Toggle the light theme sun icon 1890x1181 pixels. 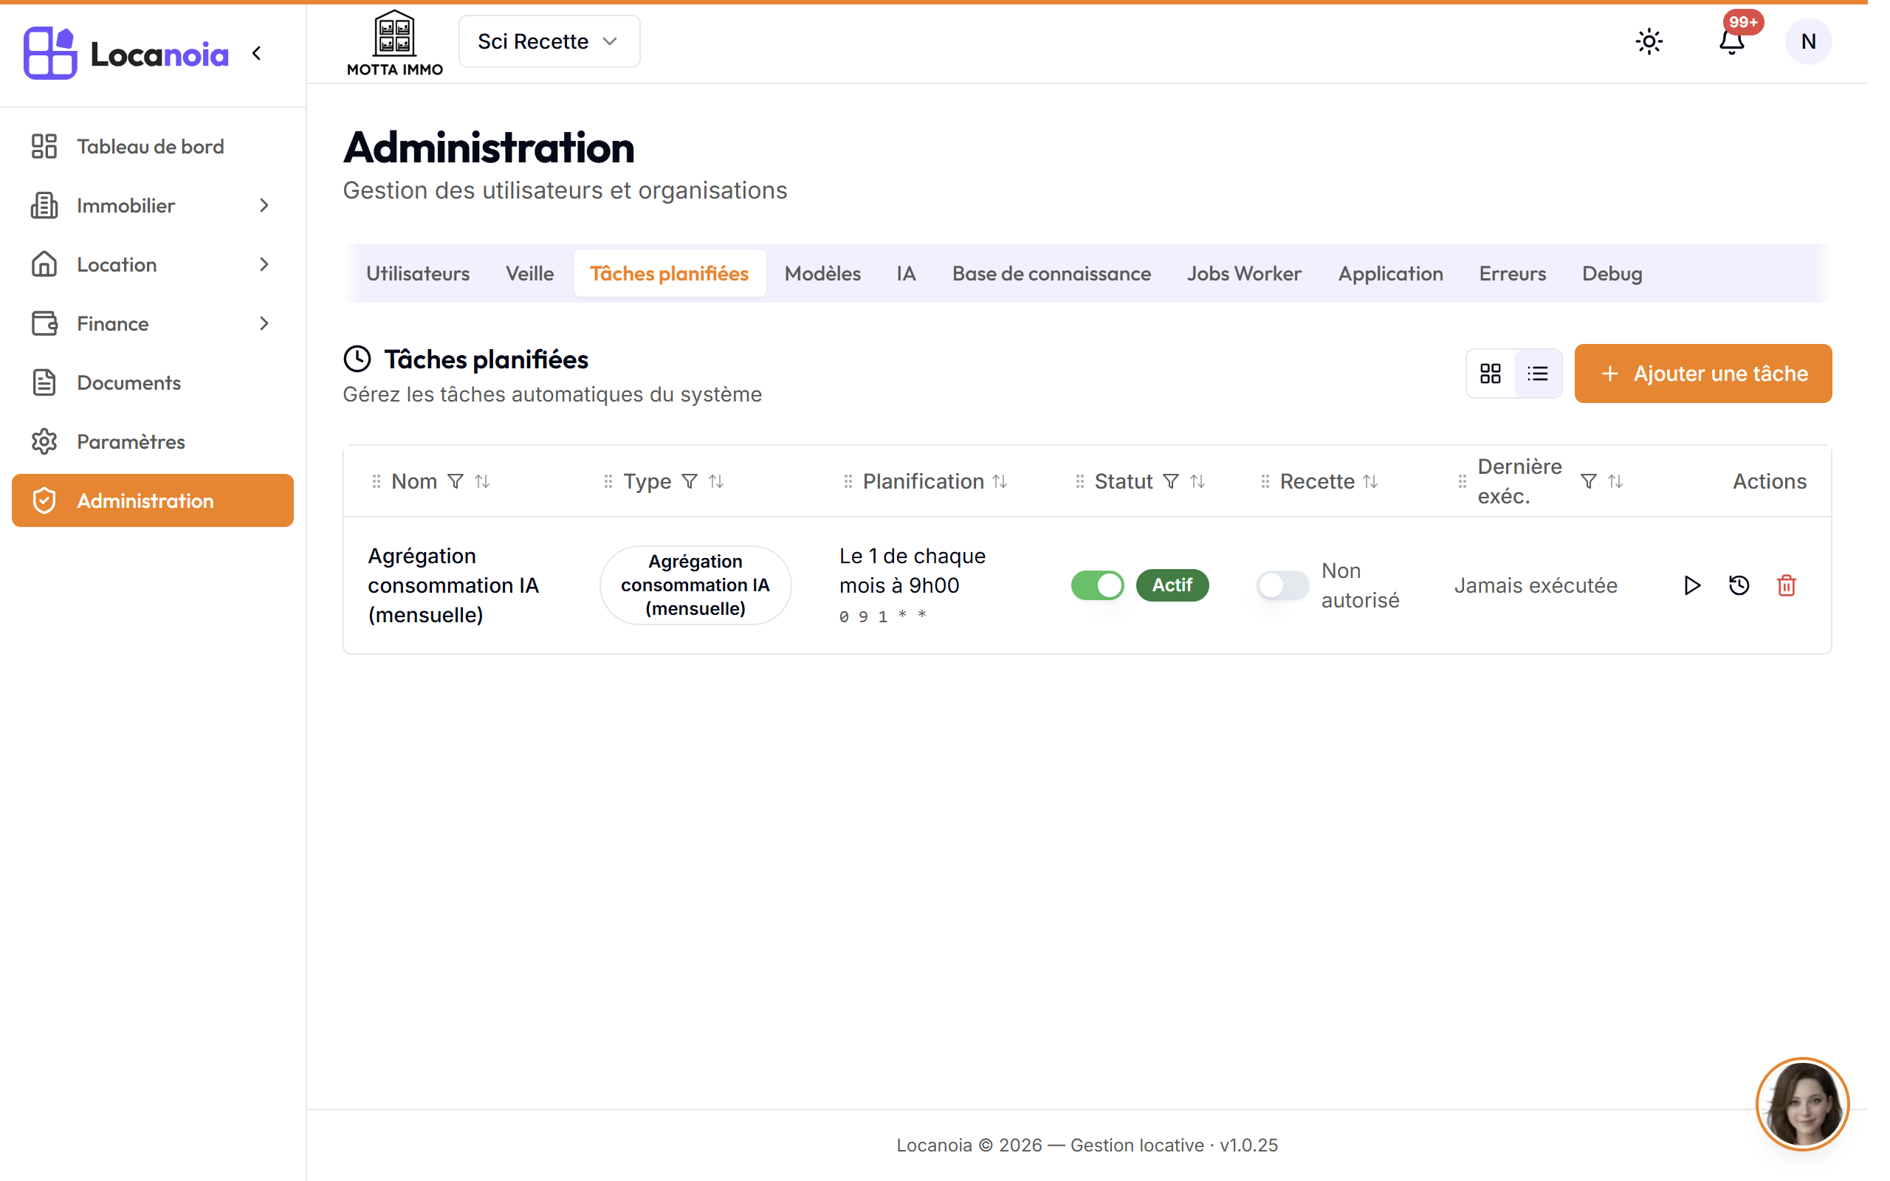[1649, 41]
